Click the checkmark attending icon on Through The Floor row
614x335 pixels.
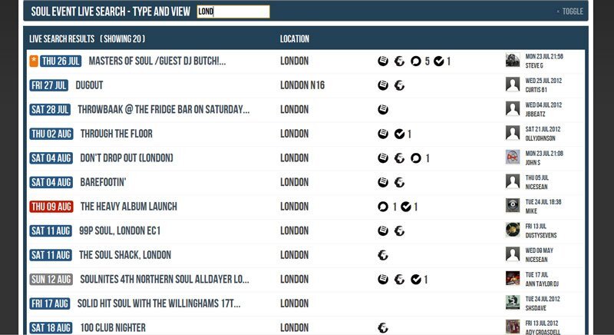pos(399,134)
